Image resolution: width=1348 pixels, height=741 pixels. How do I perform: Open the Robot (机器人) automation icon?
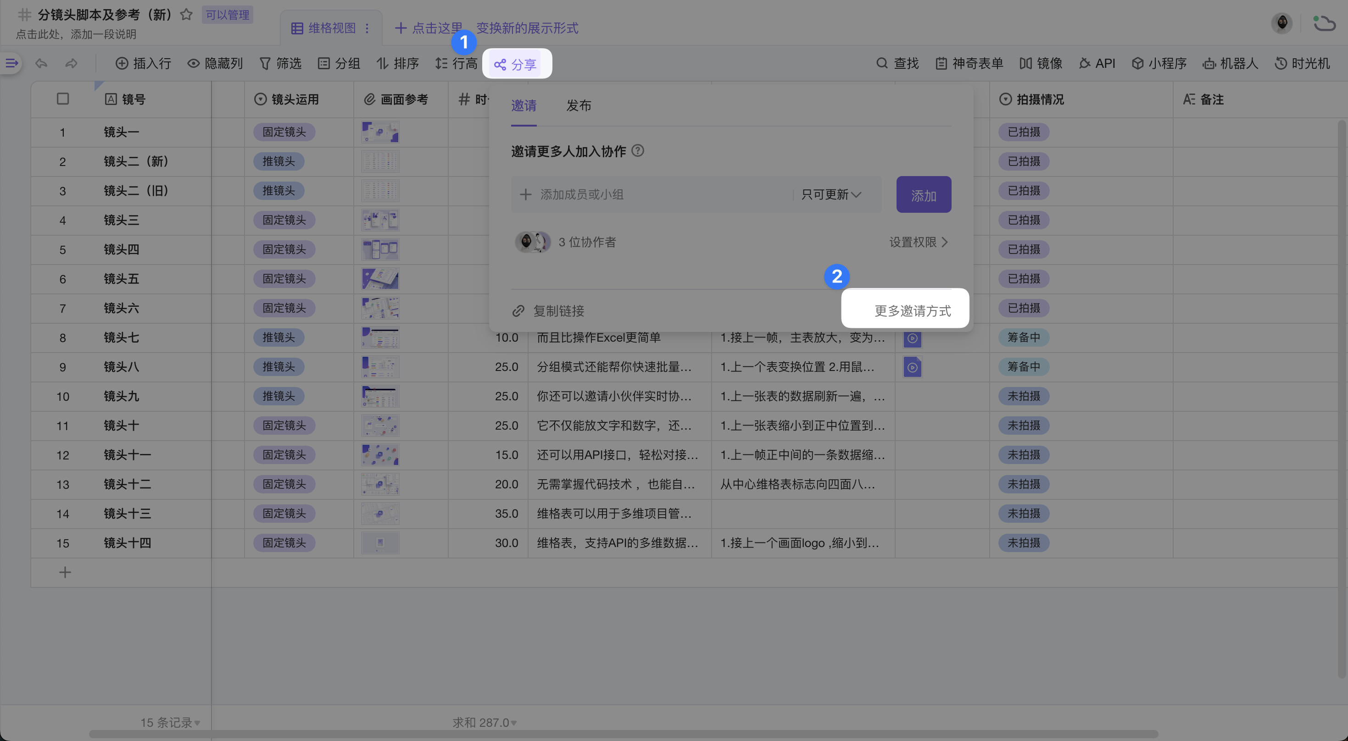coord(1209,63)
